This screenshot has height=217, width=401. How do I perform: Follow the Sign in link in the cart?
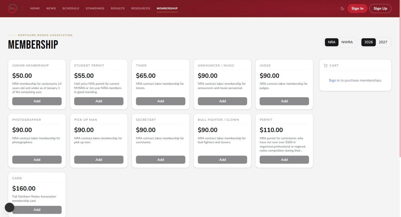[334, 80]
